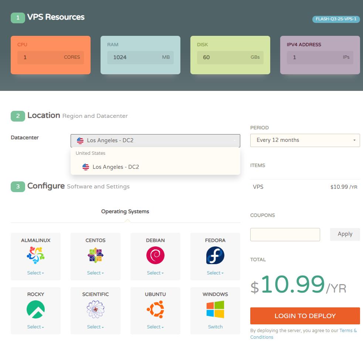Select the Ubuntu logo icon
The image size is (363, 341).
point(155,309)
